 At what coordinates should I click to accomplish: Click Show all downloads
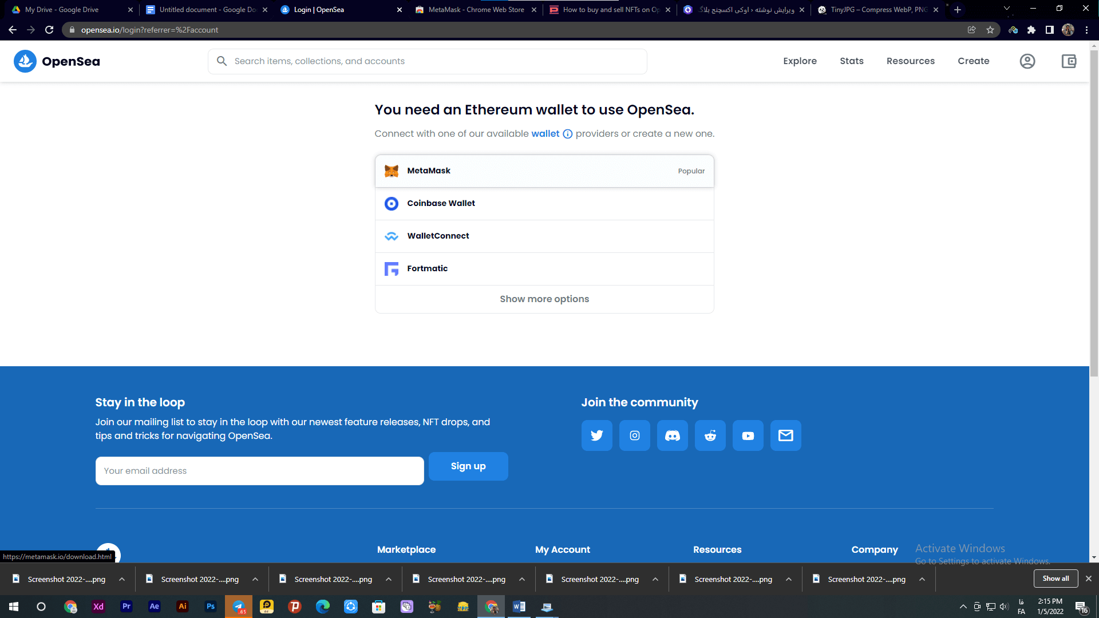point(1055,579)
